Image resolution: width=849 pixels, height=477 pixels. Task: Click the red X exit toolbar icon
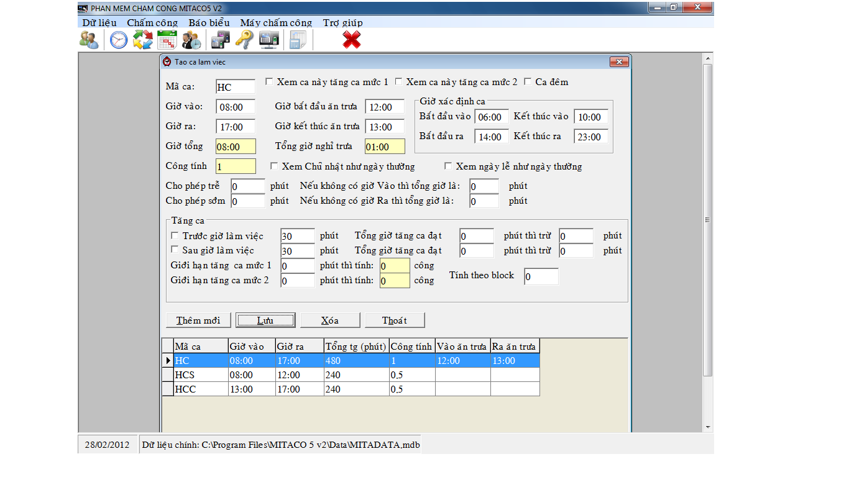[x=352, y=40]
